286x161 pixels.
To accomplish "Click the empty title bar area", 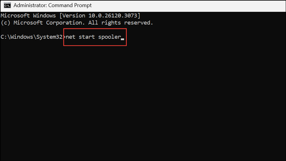I will coord(188,6).
